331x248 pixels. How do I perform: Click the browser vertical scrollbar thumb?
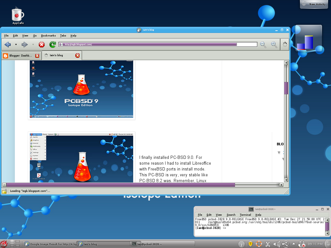click(x=286, y=88)
